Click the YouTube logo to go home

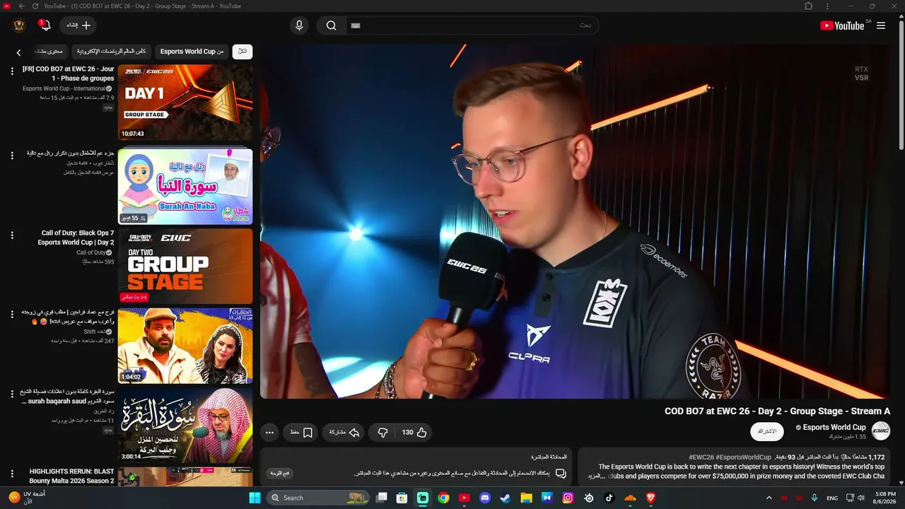(x=842, y=25)
